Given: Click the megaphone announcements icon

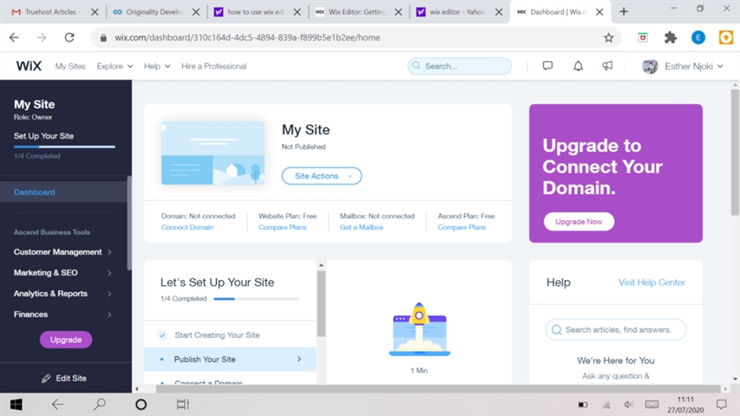Looking at the screenshot, I should coord(607,66).
